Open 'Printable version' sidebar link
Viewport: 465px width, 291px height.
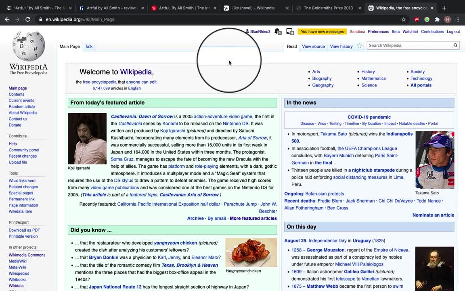(x=23, y=236)
